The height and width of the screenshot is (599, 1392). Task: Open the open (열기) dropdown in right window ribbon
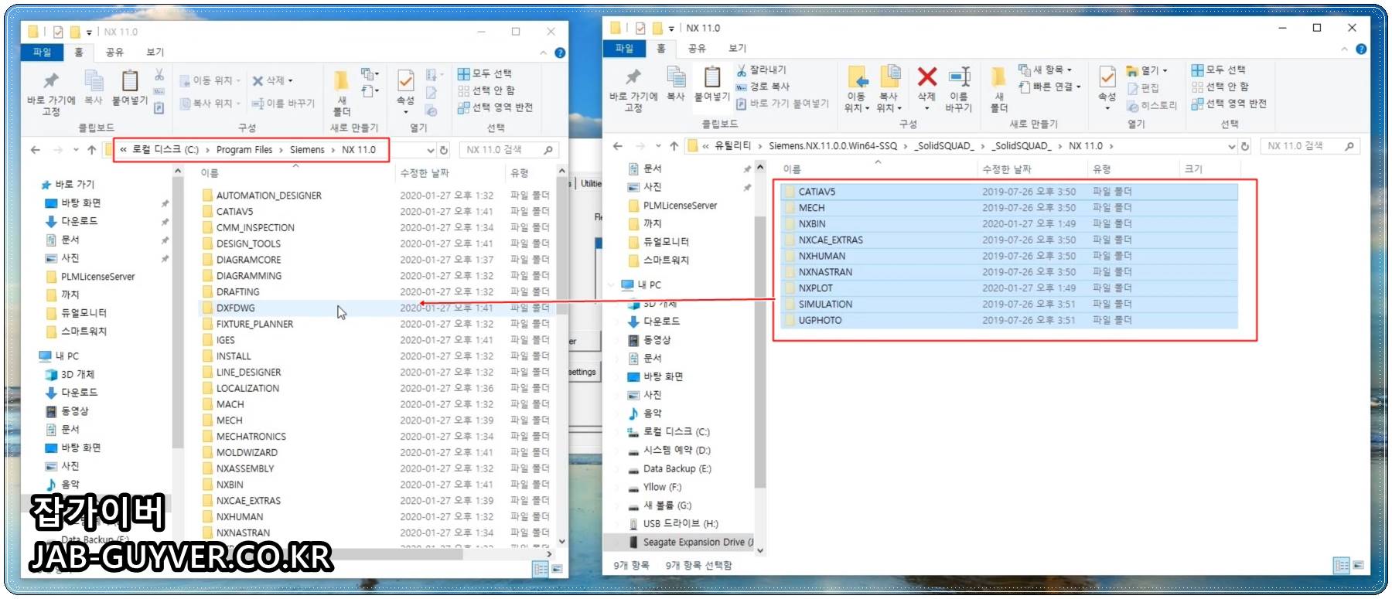coord(1147,70)
